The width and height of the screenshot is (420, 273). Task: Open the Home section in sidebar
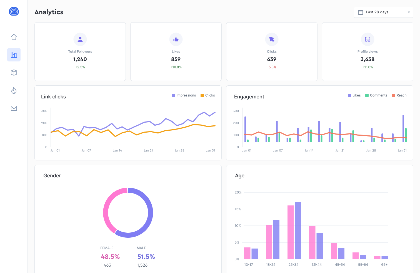(x=14, y=37)
